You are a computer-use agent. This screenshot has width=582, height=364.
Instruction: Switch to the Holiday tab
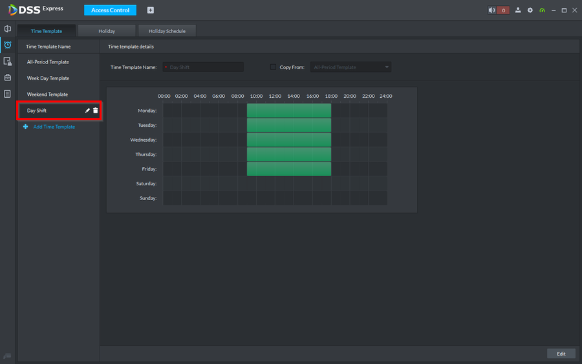107,31
